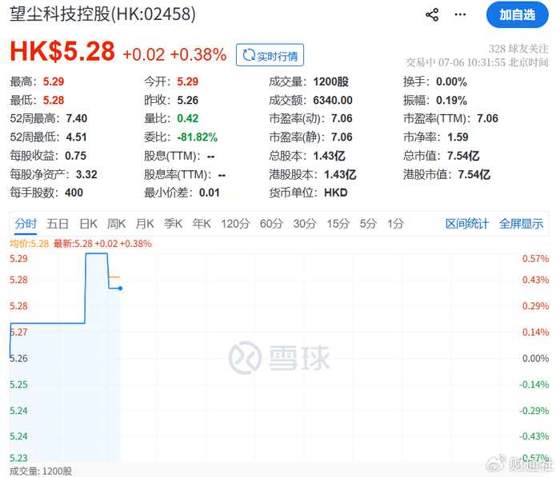Click the 每股净资产 3.32 value
560x477 pixels.
coord(86,174)
